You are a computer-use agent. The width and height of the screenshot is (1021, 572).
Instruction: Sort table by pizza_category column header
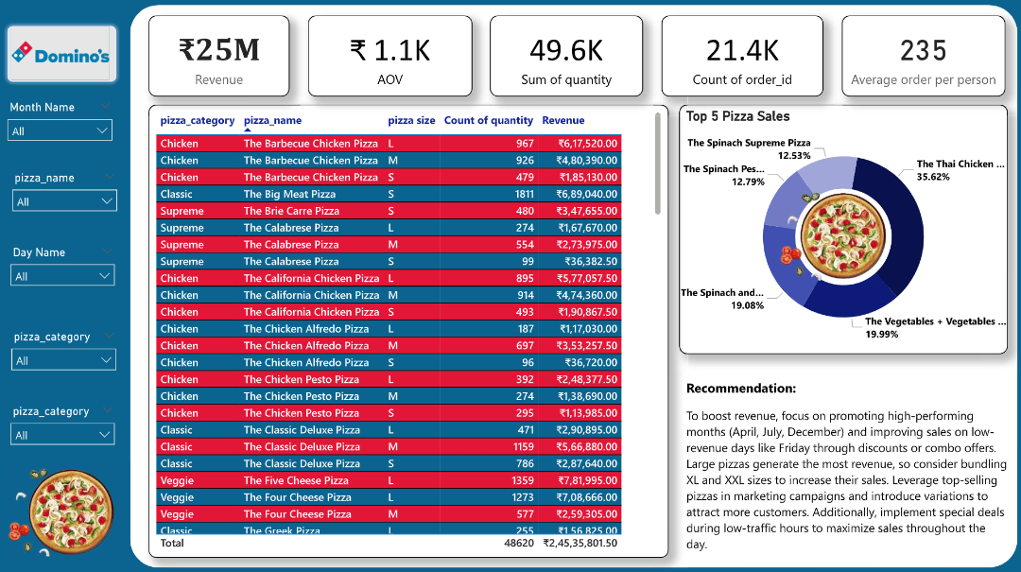click(197, 120)
